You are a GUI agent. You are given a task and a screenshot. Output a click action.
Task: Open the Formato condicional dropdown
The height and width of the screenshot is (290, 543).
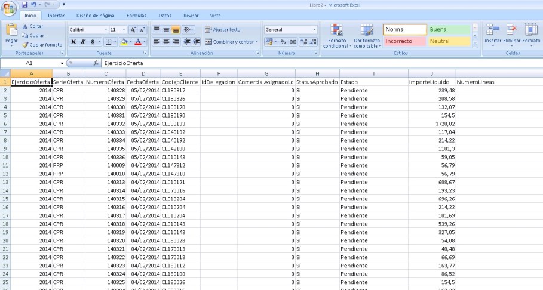click(x=336, y=37)
